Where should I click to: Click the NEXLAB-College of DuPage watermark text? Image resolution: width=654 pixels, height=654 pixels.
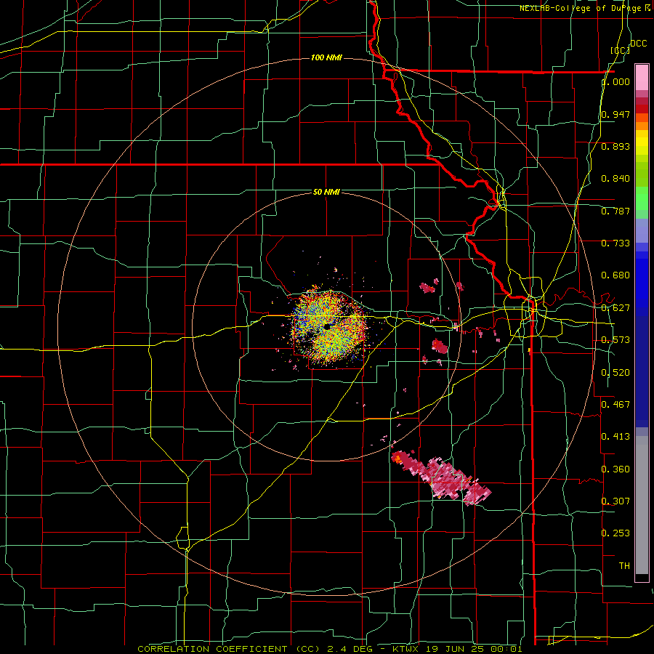pyautogui.click(x=586, y=8)
